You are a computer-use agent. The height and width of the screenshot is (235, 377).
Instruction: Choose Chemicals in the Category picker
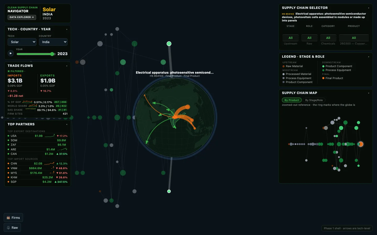click(x=328, y=44)
